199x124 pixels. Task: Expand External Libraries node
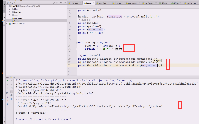7,24
